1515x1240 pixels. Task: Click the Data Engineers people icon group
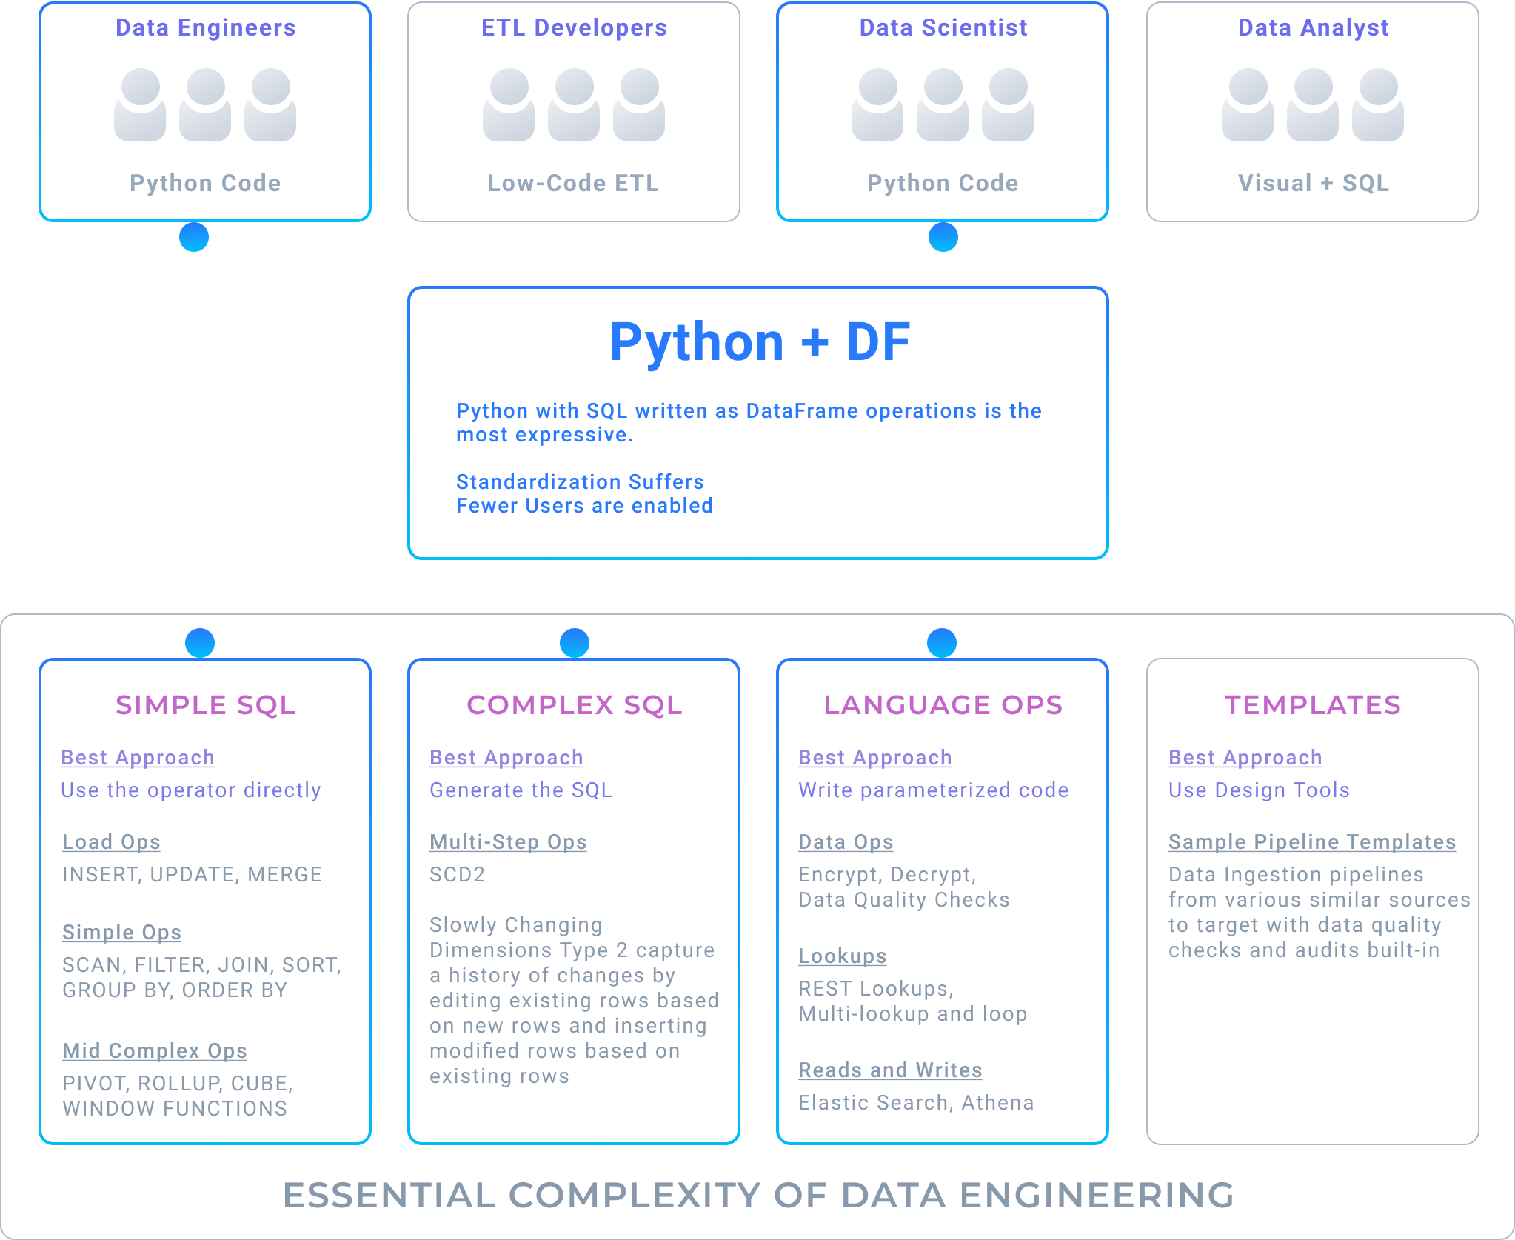[x=205, y=105]
